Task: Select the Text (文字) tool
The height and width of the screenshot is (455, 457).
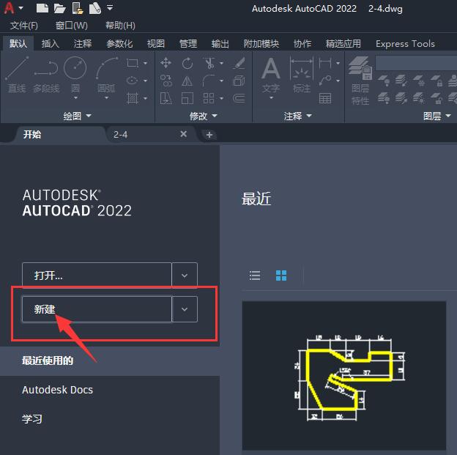Action: [x=271, y=77]
